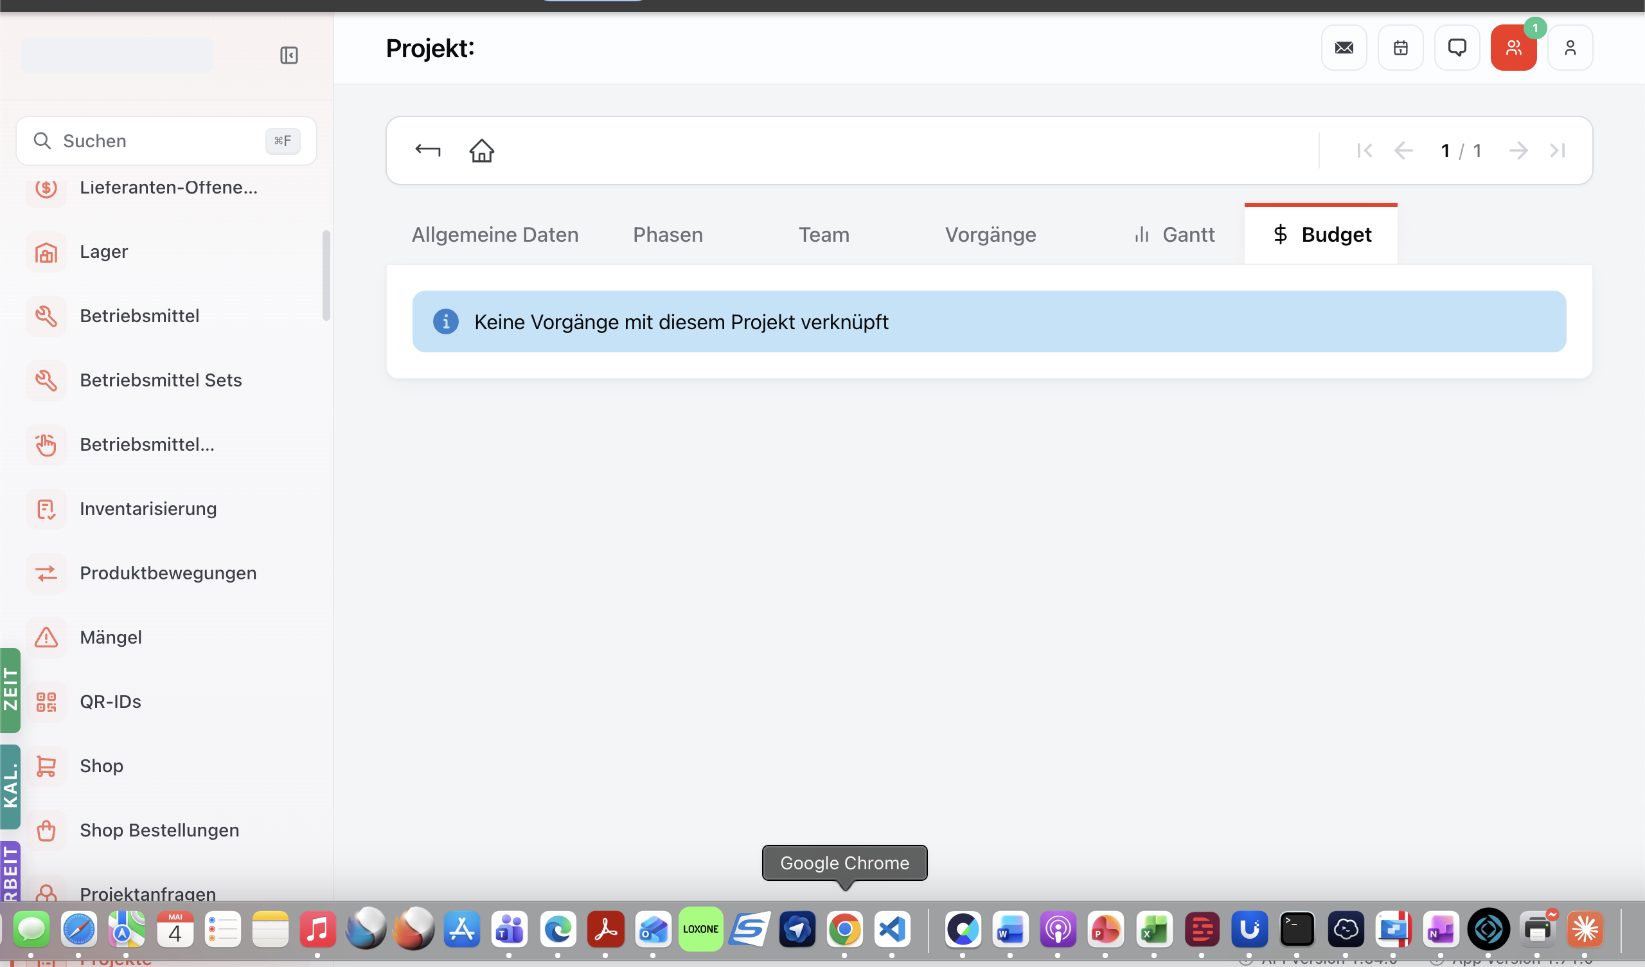
Task: Jump to the first record
Action: [x=1364, y=150]
